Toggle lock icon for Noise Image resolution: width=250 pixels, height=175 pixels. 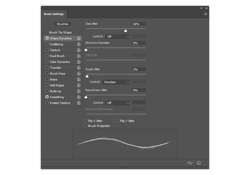[79, 79]
